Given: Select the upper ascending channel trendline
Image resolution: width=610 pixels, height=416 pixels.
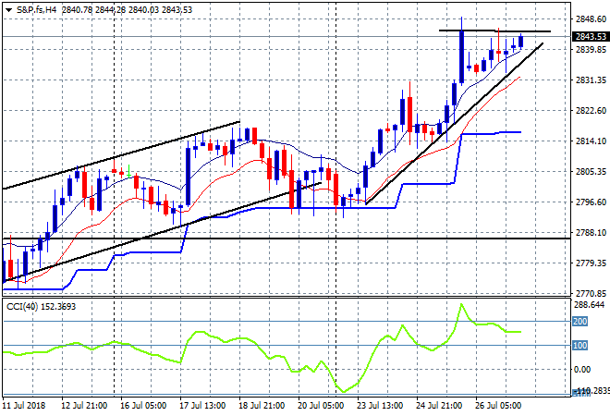Looking at the screenshot, I should [x=121, y=155].
